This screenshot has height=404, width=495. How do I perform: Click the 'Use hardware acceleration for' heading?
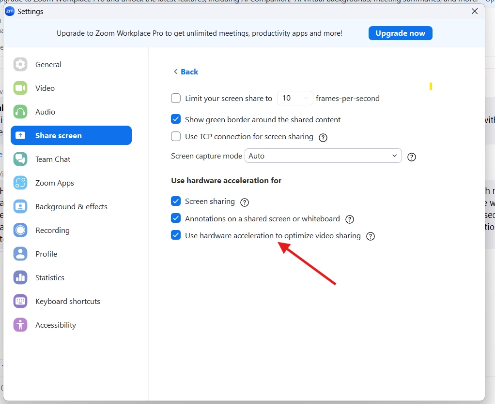226,180
